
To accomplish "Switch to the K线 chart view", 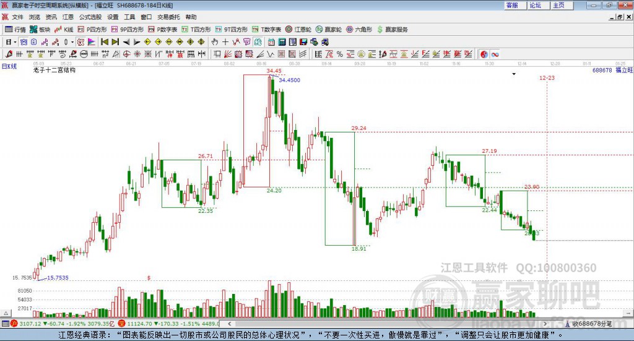I will [x=64, y=30].
